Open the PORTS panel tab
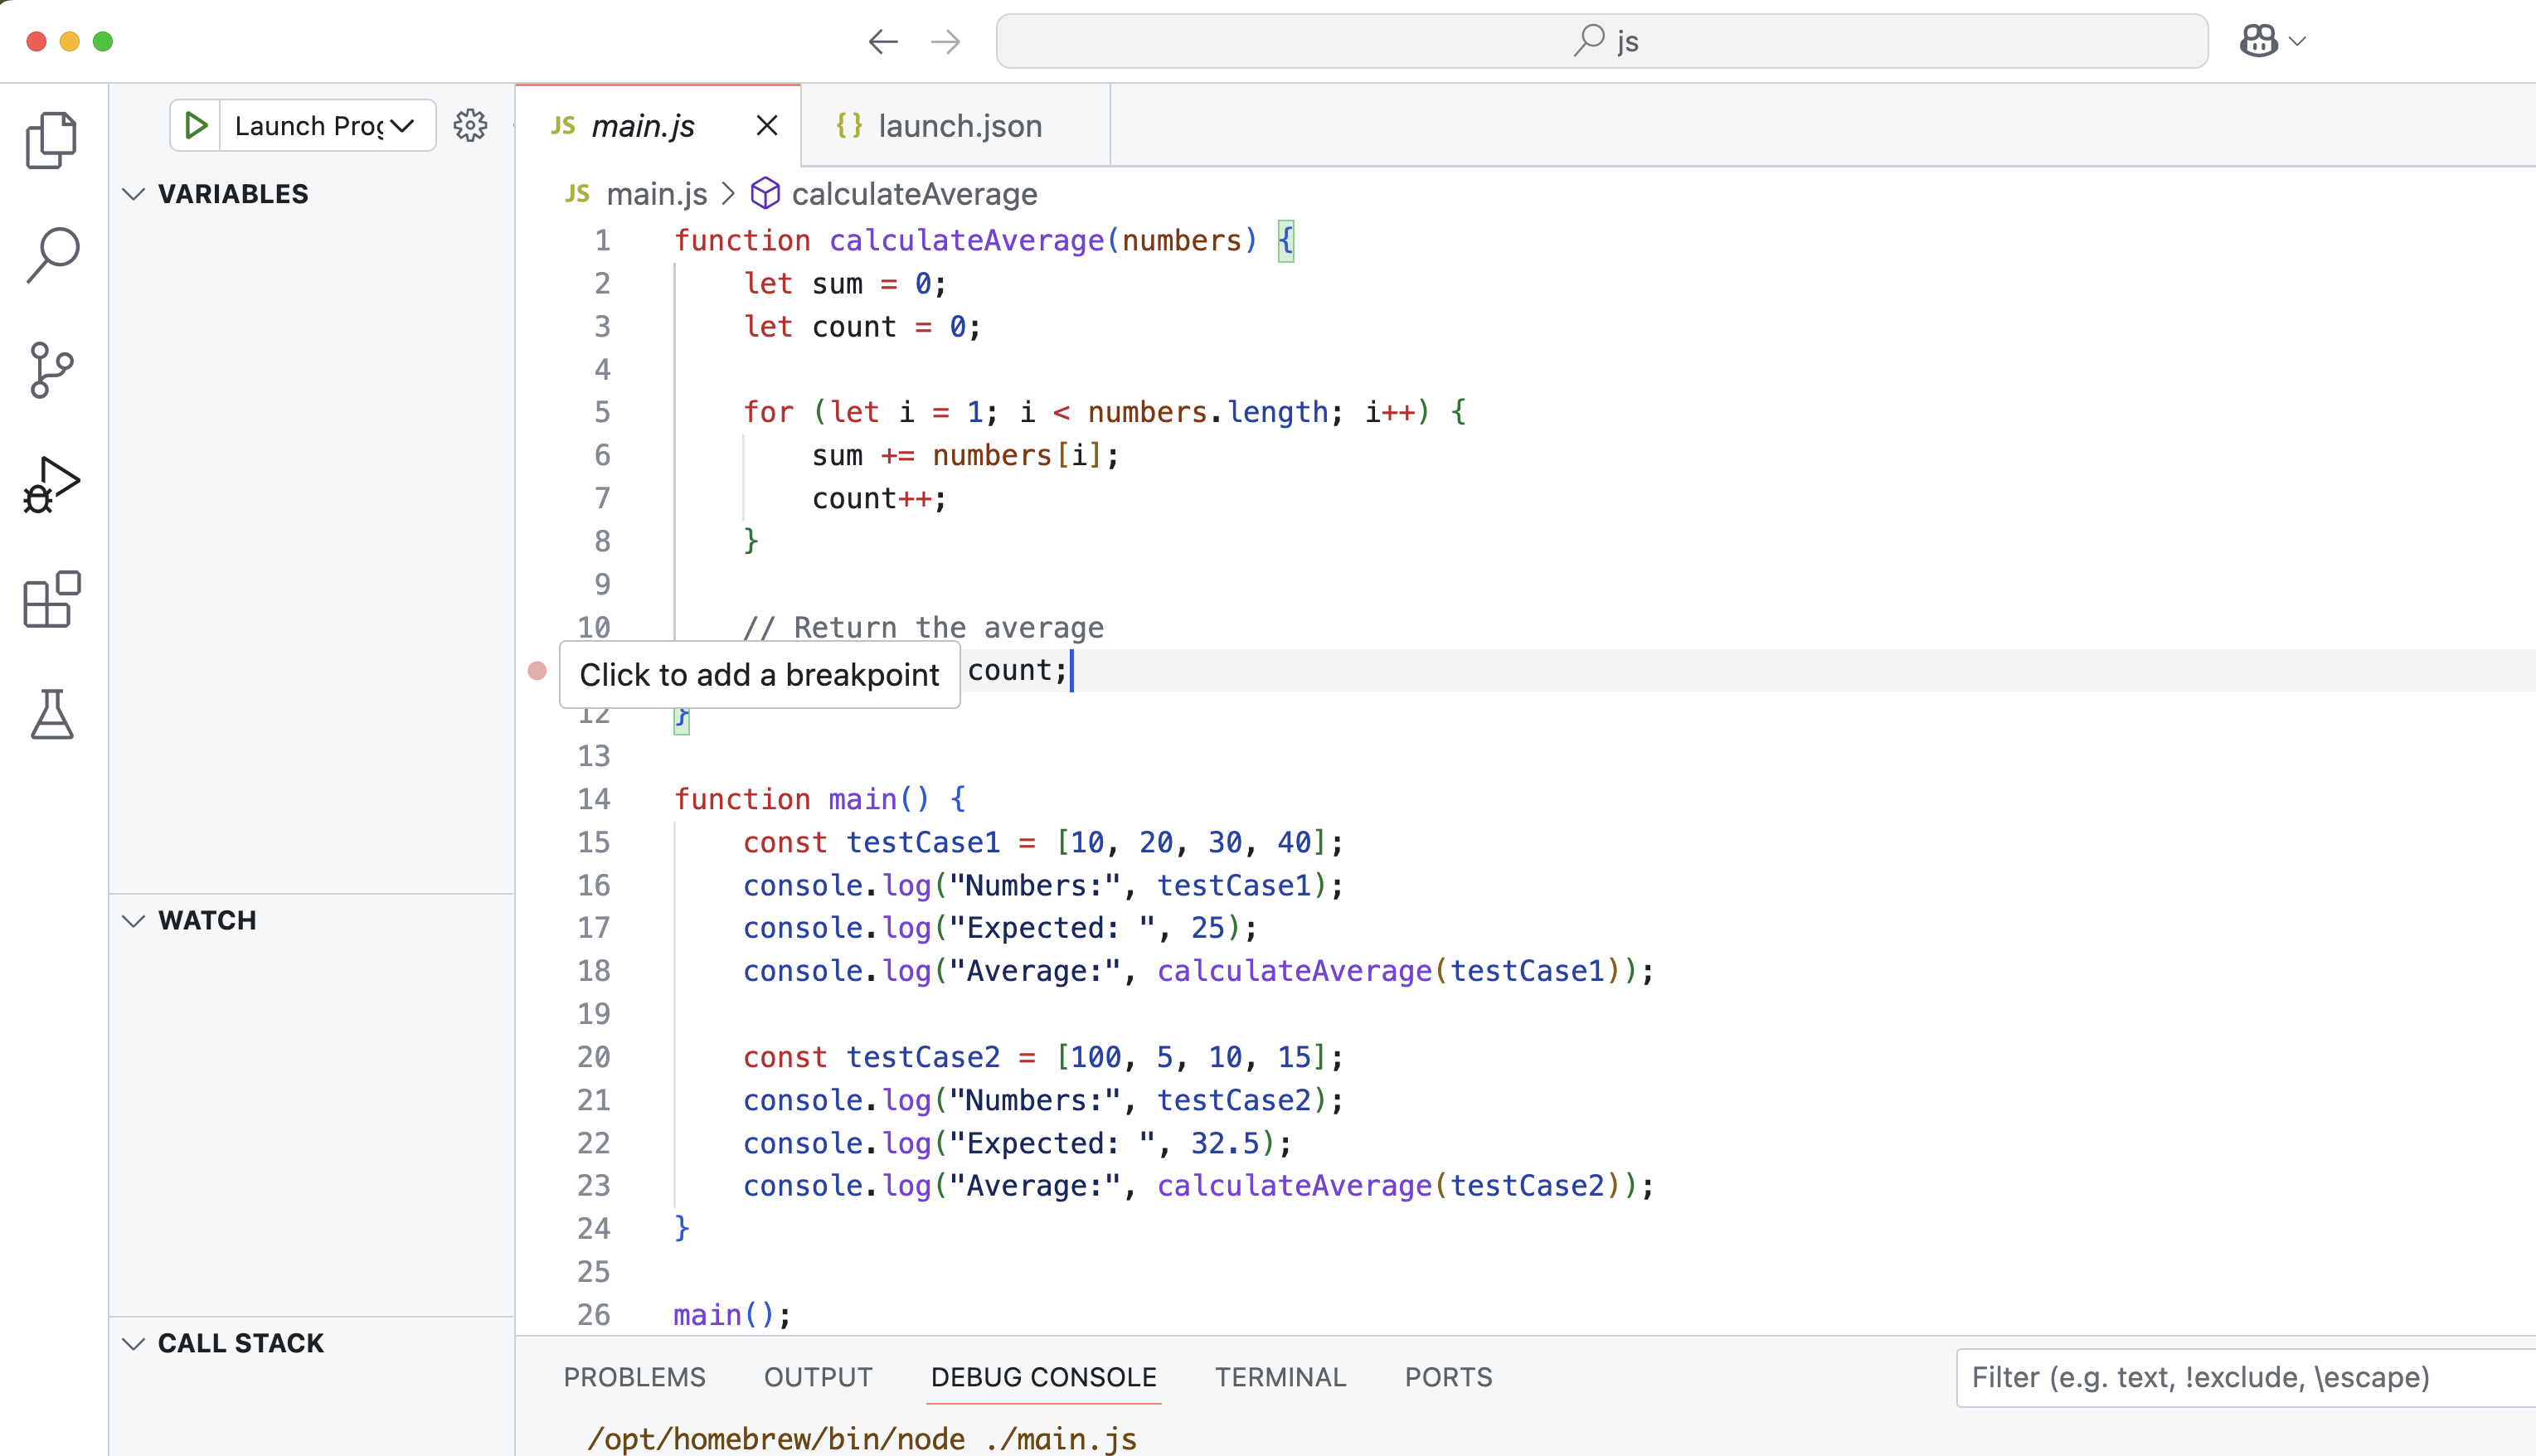 (x=1448, y=1377)
